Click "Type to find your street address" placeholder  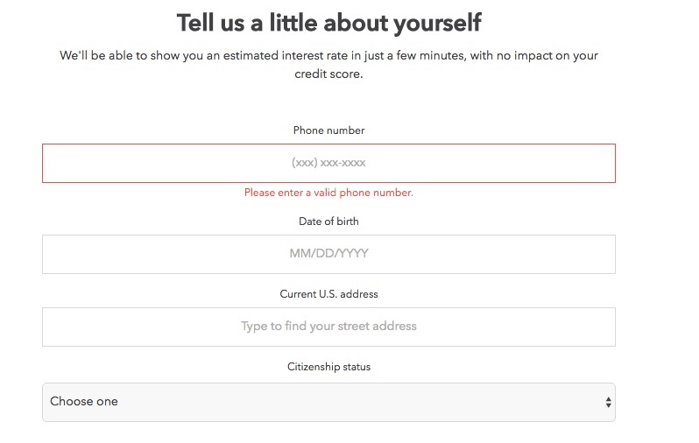328,327
